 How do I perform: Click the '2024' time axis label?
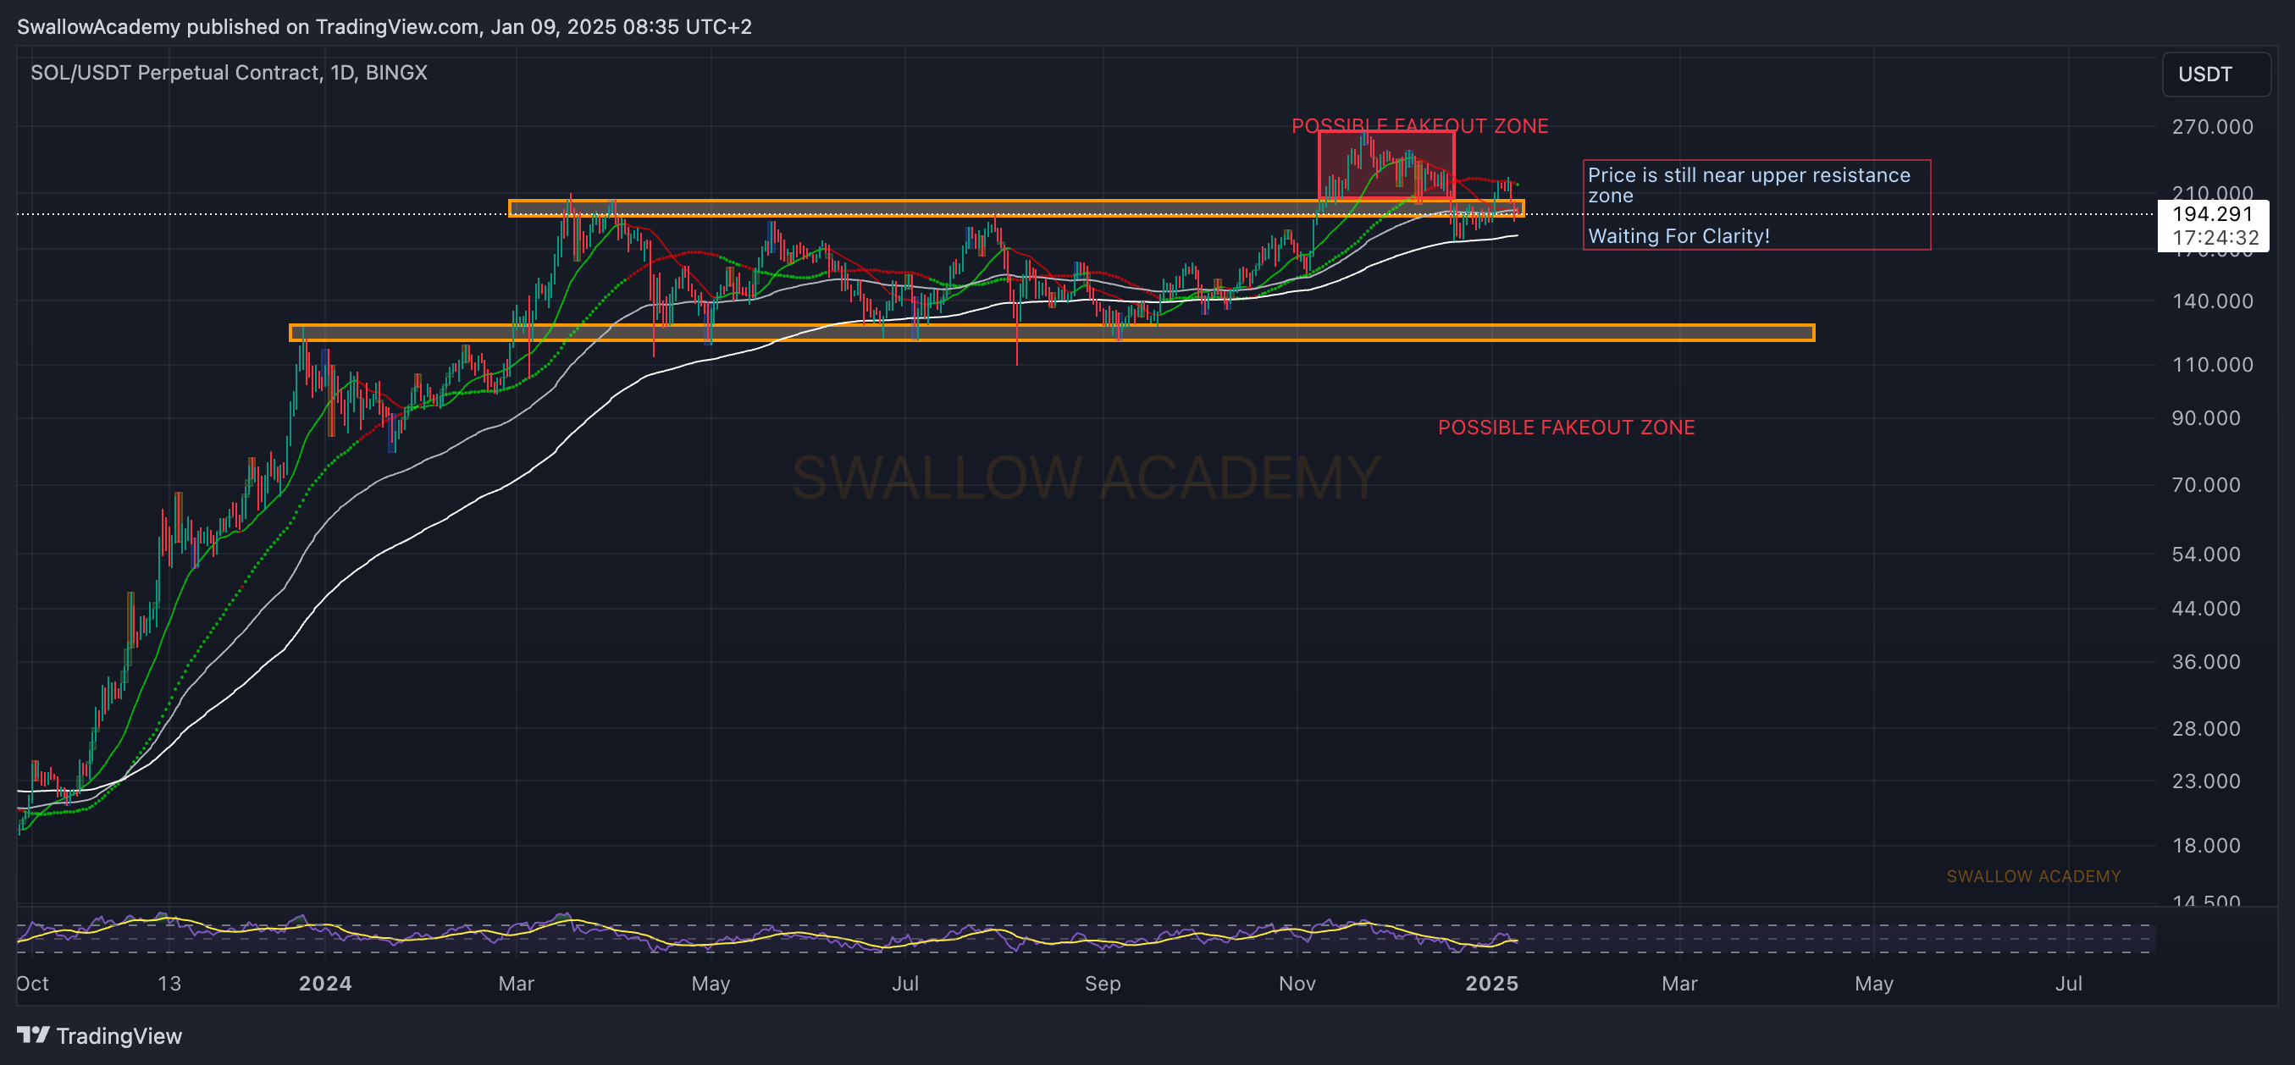click(325, 983)
